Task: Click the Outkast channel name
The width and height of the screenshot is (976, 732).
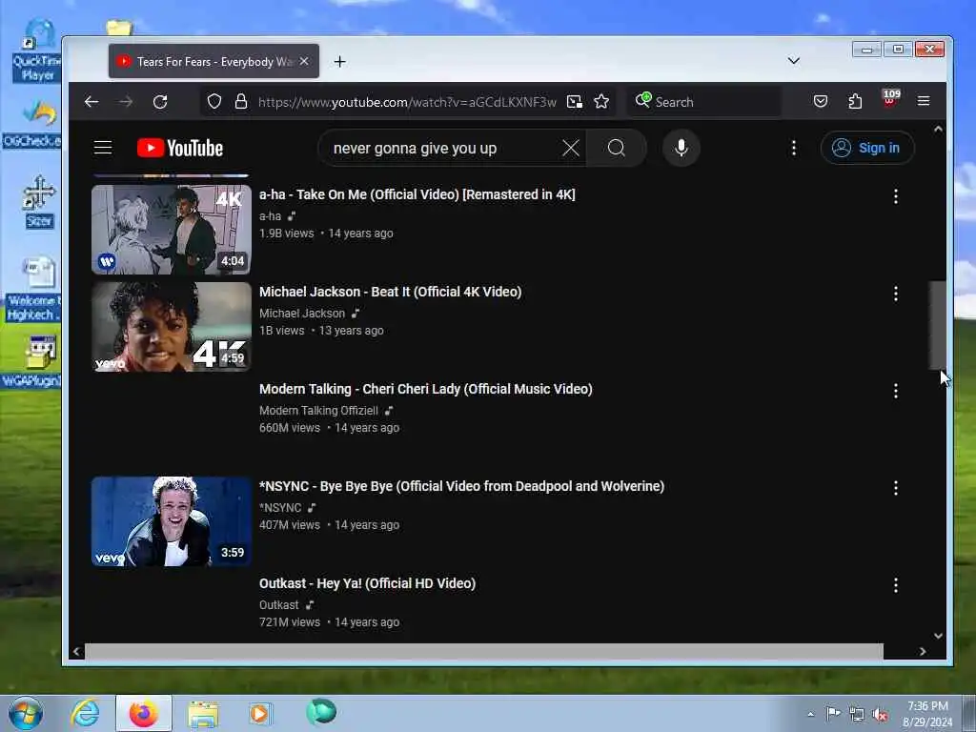Action: 279,604
